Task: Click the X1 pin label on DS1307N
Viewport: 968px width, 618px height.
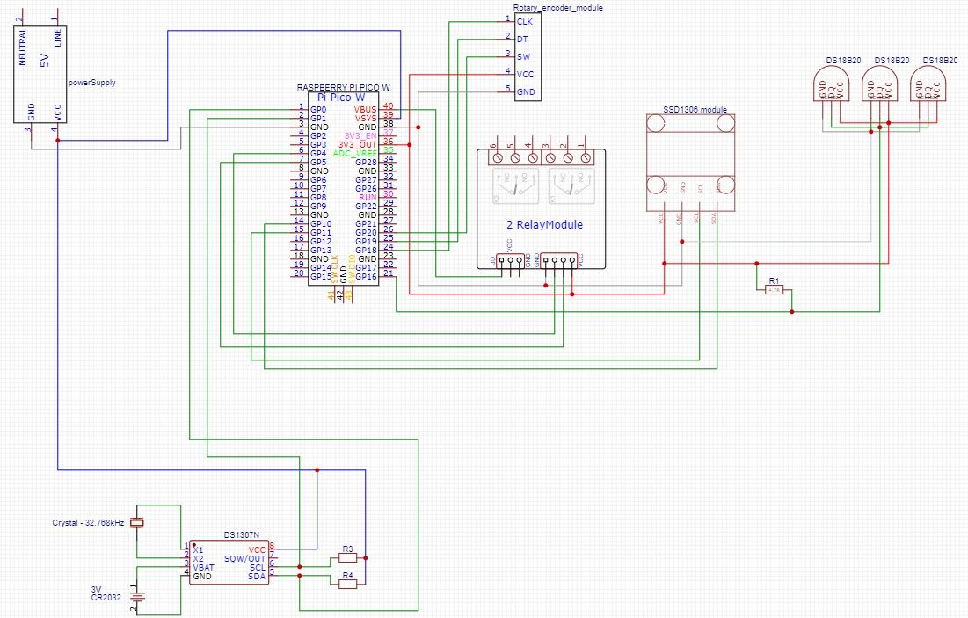Action: (198, 550)
